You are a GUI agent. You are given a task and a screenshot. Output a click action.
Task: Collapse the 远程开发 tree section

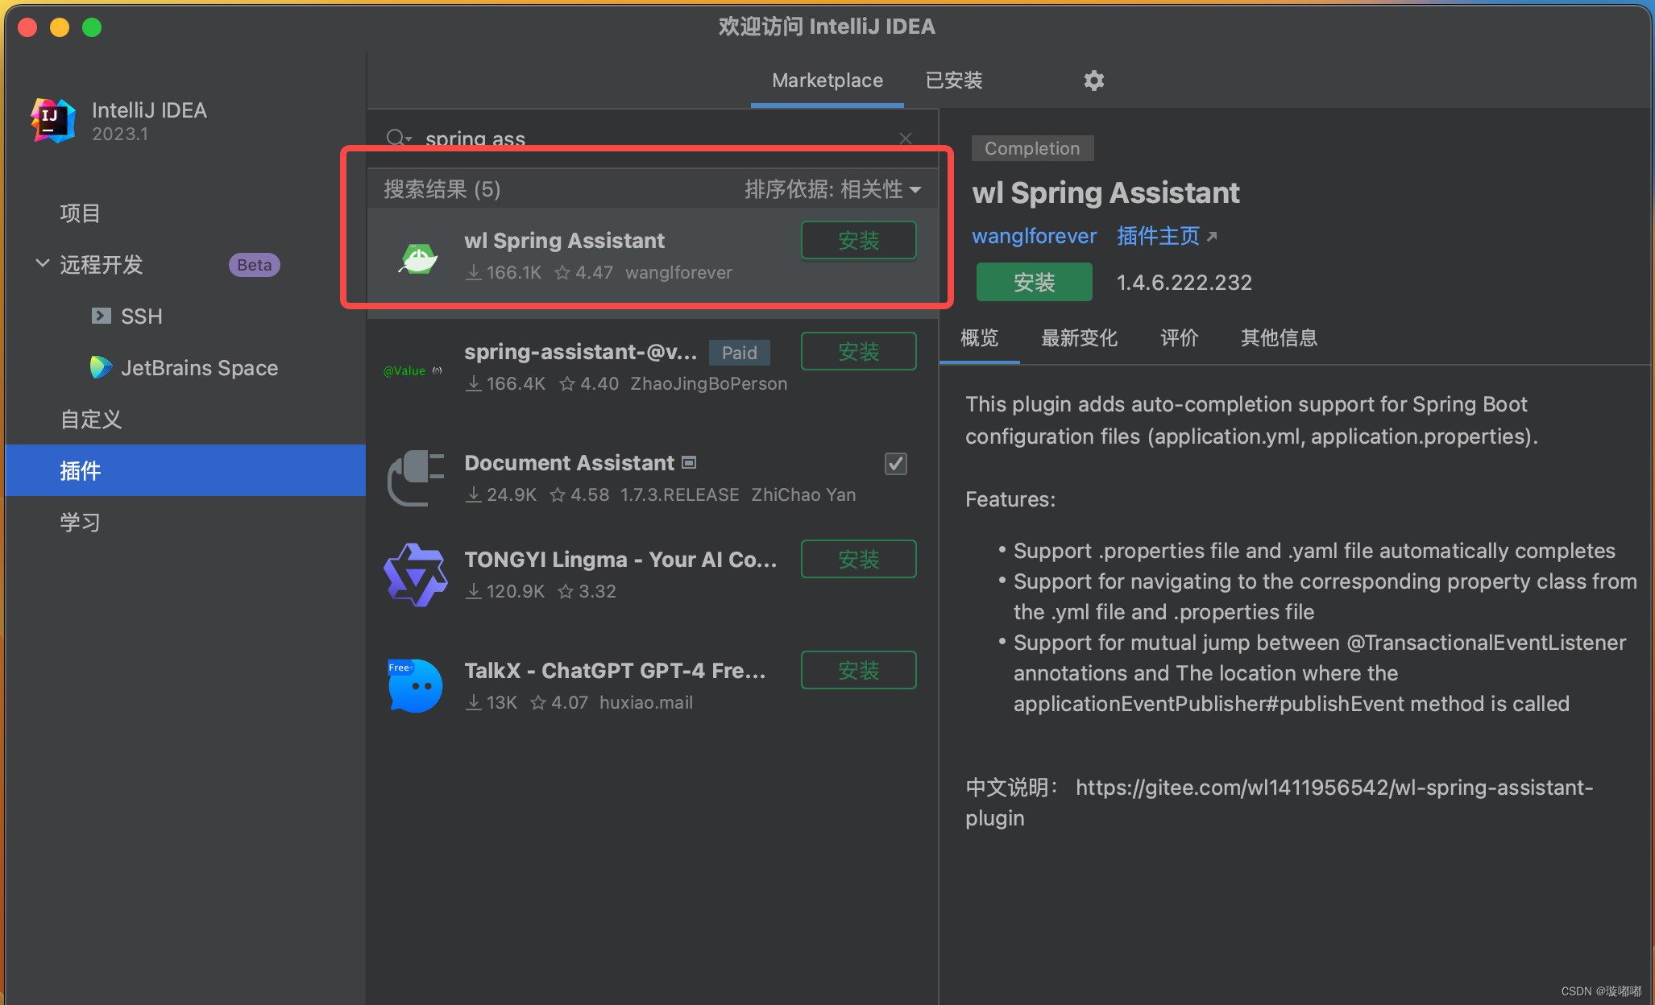pyautogui.click(x=42, y=264)
